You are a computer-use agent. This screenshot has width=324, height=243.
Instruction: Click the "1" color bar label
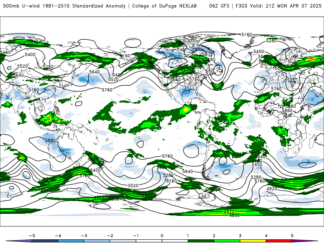188,236
